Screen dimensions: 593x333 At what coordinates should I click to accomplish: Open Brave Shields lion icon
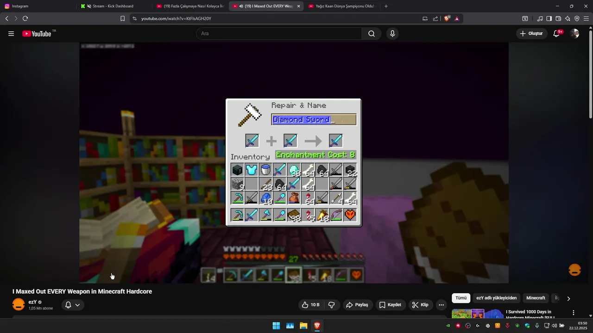pos(447,18)
